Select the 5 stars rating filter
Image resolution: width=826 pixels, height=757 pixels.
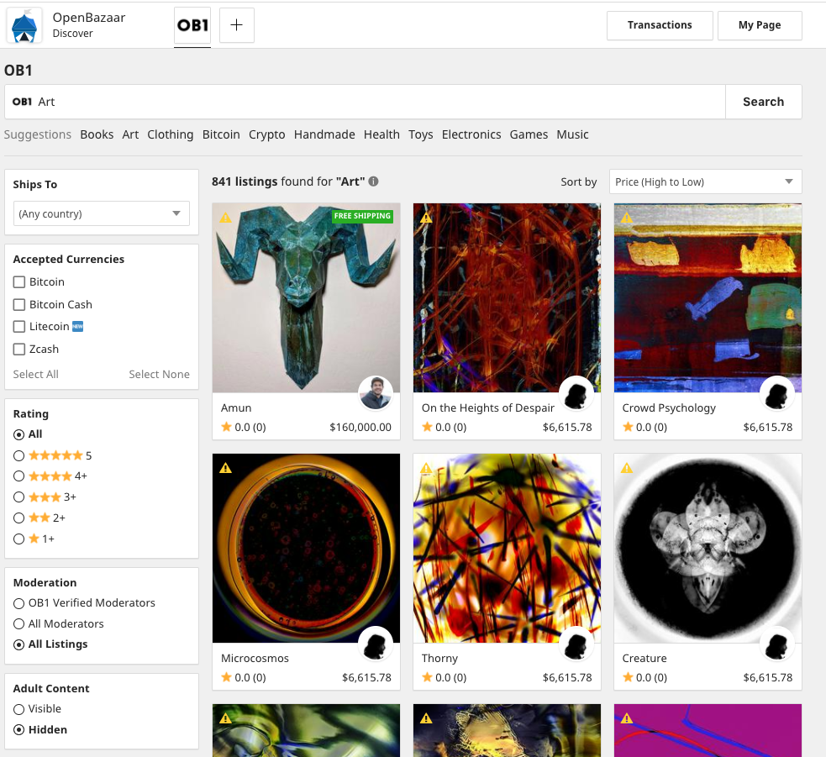coord(19,455)
